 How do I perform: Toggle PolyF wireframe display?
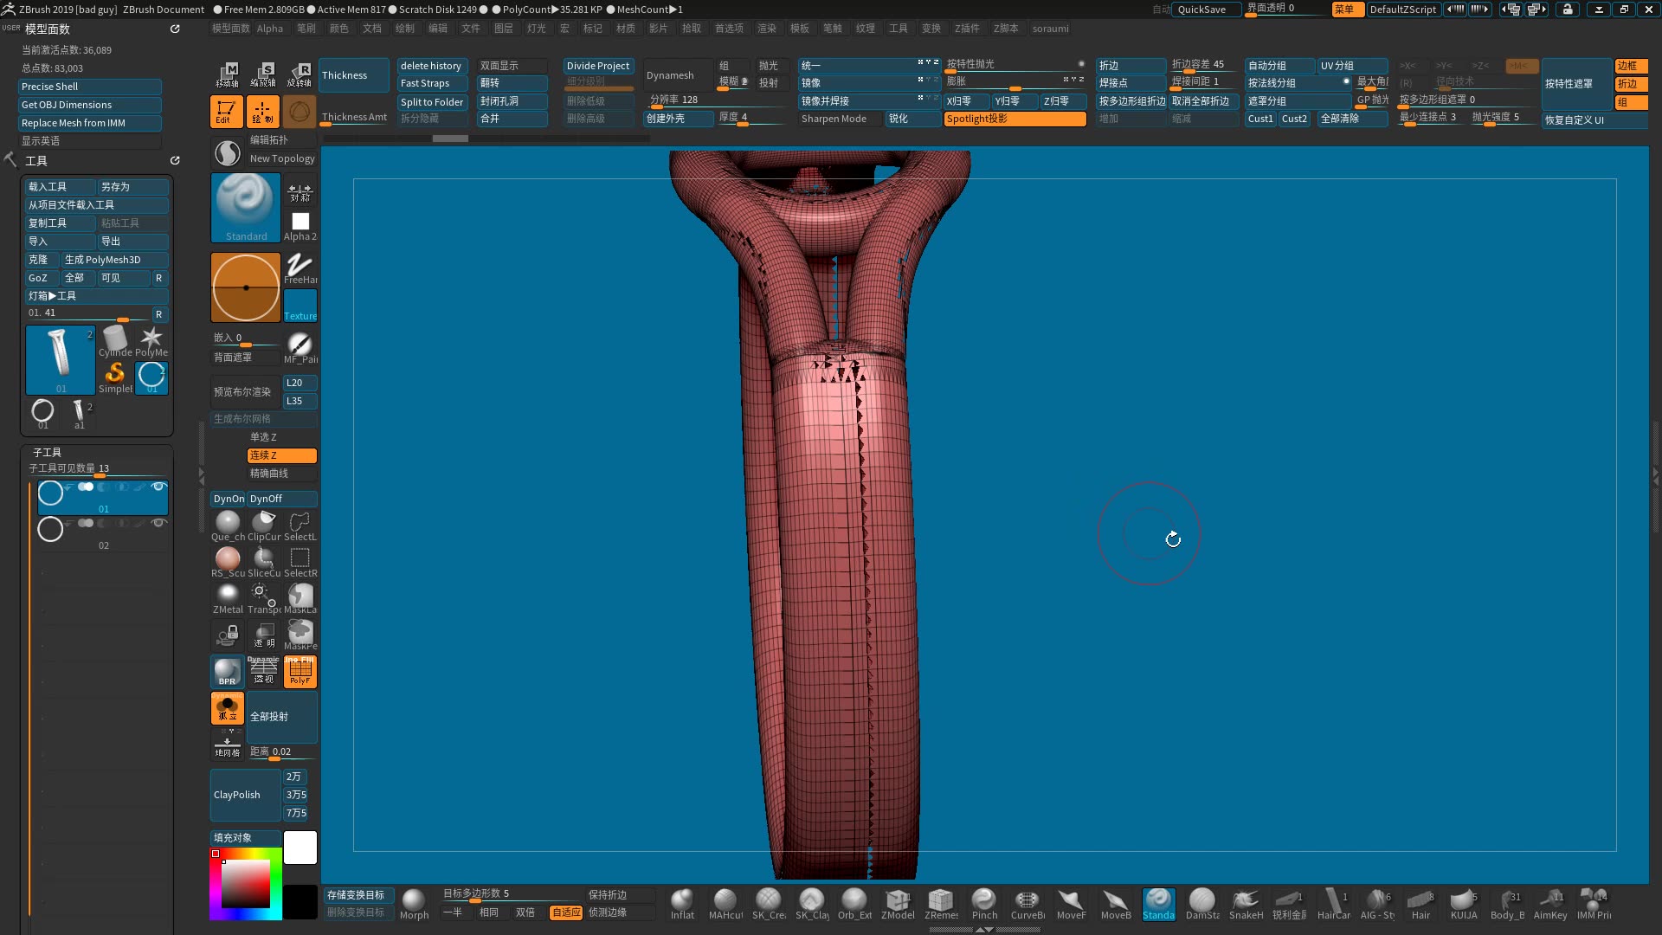[x=300, y=672]
